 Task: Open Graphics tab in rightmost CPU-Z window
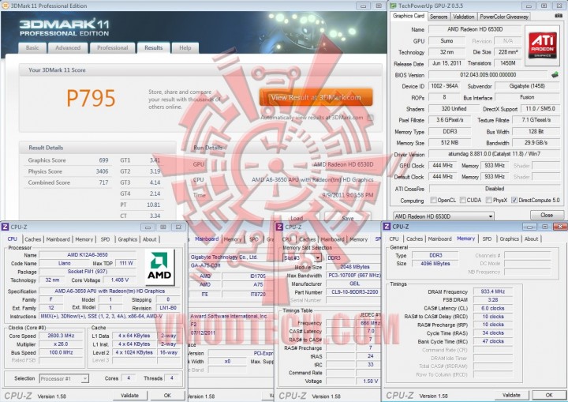[510, 239]
